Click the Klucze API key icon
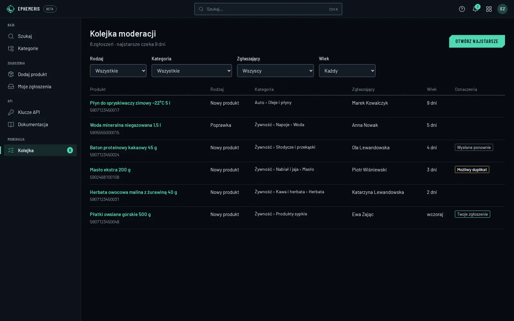Screen dimensions: 514x321 click(x=11, y=112)
